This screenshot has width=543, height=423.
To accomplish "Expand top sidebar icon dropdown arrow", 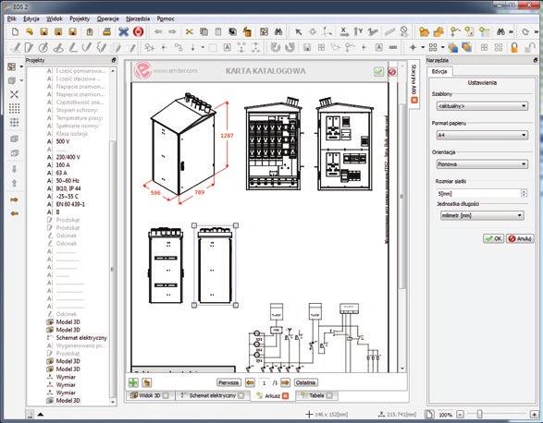I will click(21, 66).
